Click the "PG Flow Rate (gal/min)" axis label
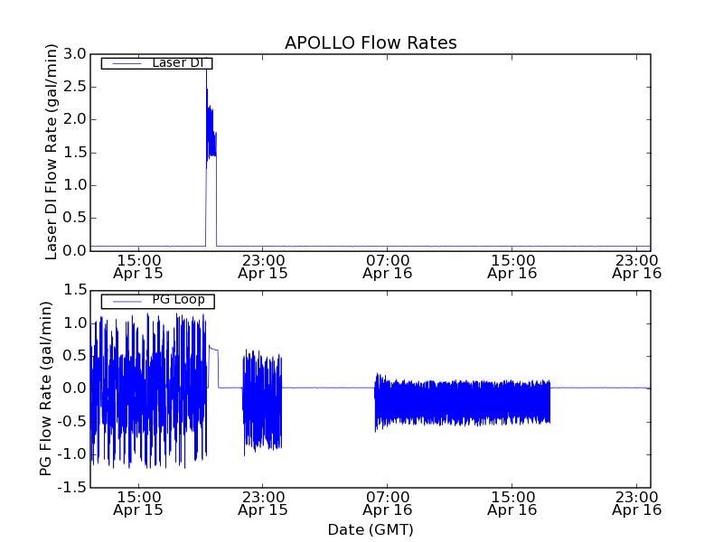Image resolution: width=723 pixels, height=542 pixels. click(46, 388)
